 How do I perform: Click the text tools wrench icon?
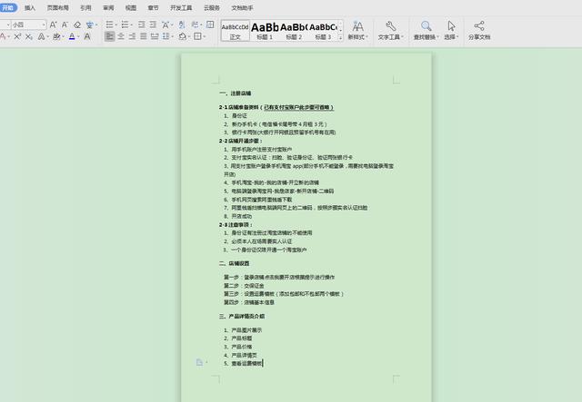(x=390, y=26)
